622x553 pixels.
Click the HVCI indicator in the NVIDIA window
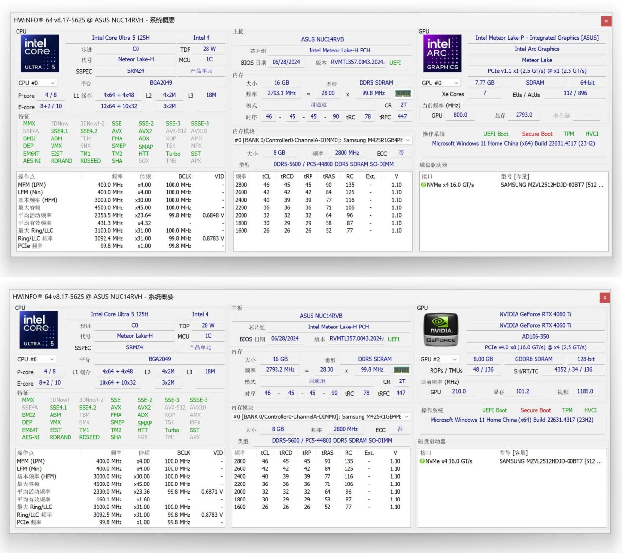pyautogui.click(x=590, y=410)
